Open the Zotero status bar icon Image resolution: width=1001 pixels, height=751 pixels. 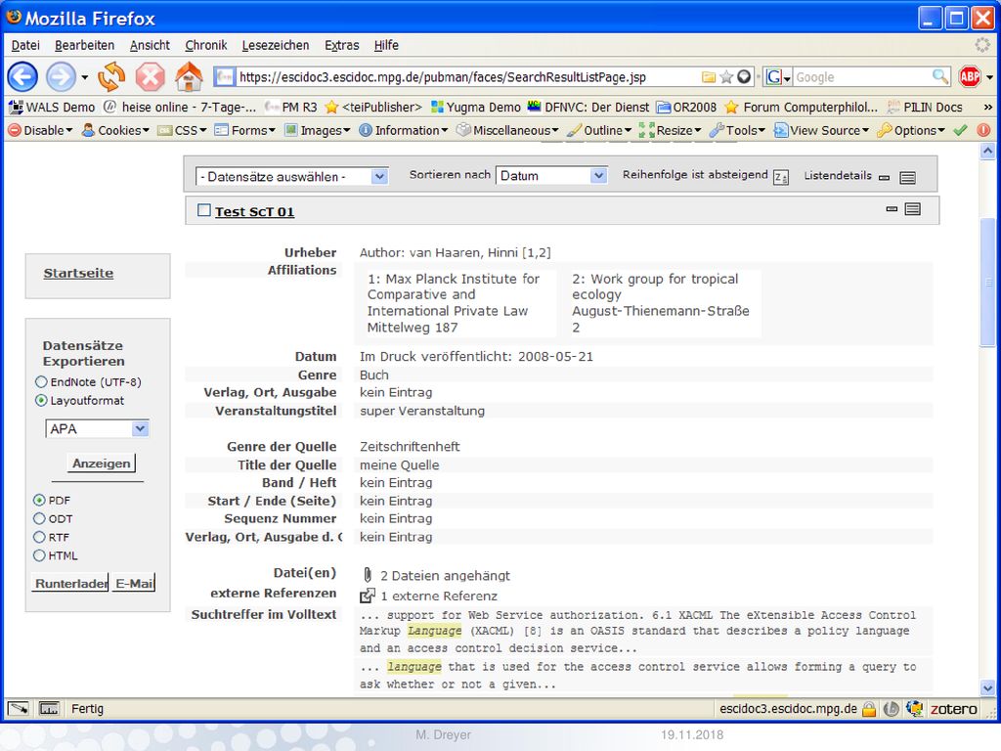click(954, 709)
